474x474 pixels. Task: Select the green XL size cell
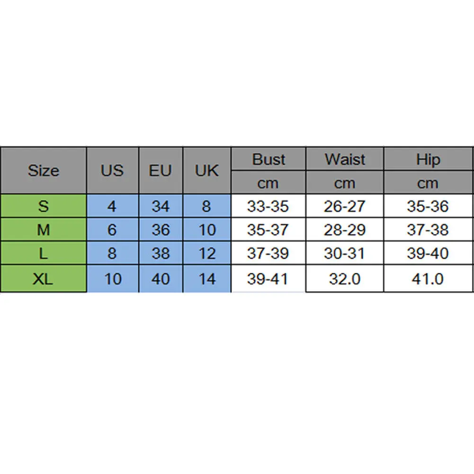click(x=43, y=279)
